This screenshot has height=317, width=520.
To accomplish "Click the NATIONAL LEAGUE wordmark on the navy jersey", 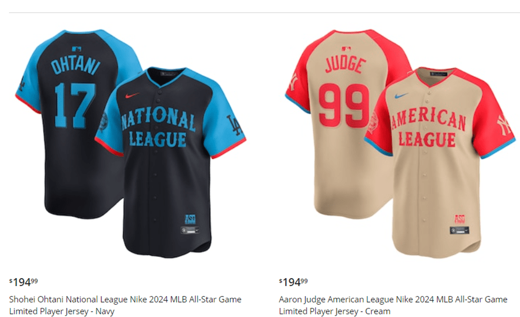I will click(x=158, y=127).
